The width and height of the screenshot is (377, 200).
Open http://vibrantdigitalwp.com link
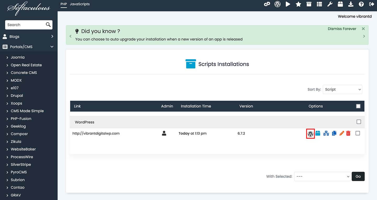click(96, 133)
